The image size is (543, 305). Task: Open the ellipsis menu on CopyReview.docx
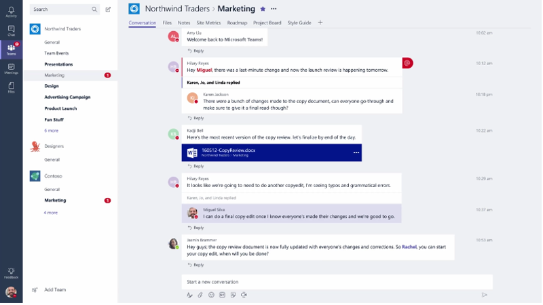coord(356,152)
